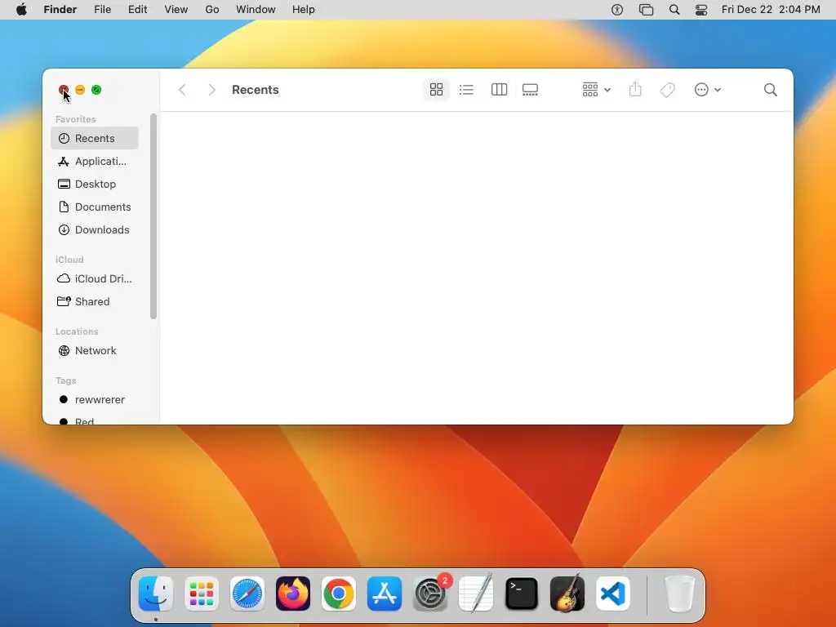The width and height of the screenshot is (836, 627).
Task: Open Firefox from the Dock
Action: tap(293, 594)
